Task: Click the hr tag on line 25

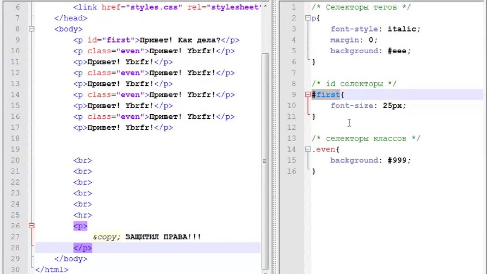Action: point(83,215)
